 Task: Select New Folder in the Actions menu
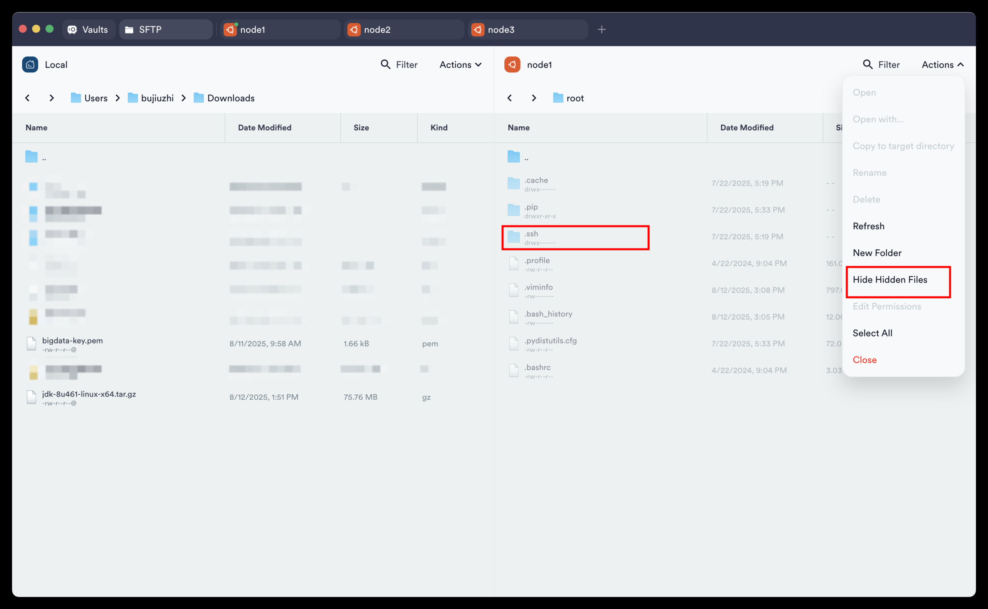877,253
